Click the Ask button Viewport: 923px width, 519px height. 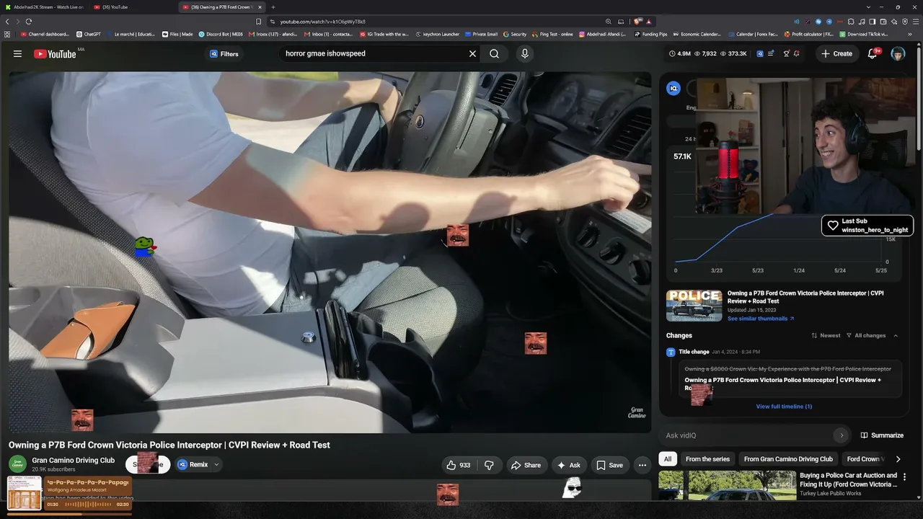pos(569,465)
